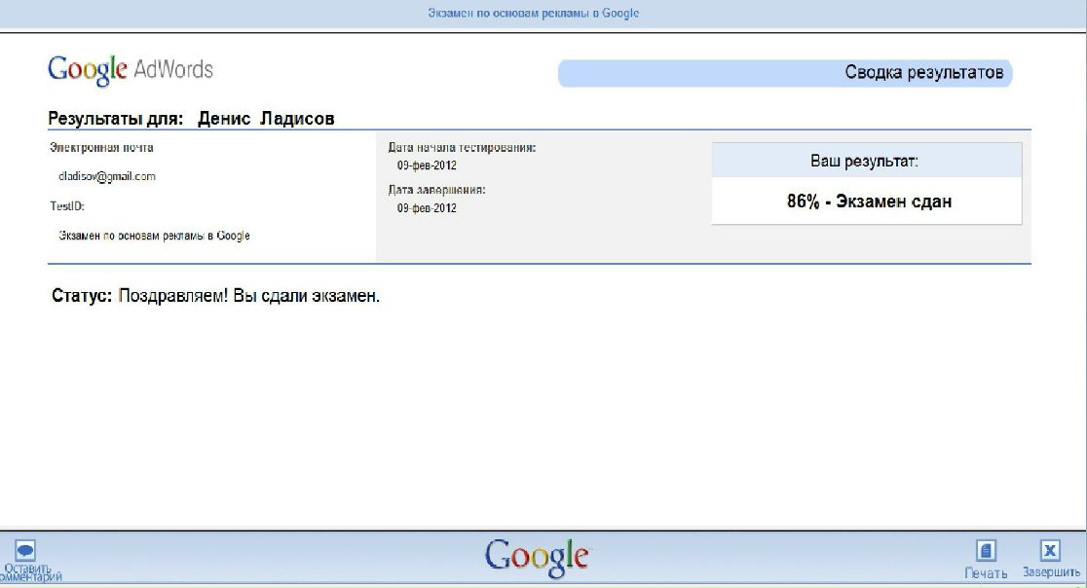The width and height of the screenshot is (1087, 588).
Task: Select the name Денис Ладисов
Action: coord(266,119)
